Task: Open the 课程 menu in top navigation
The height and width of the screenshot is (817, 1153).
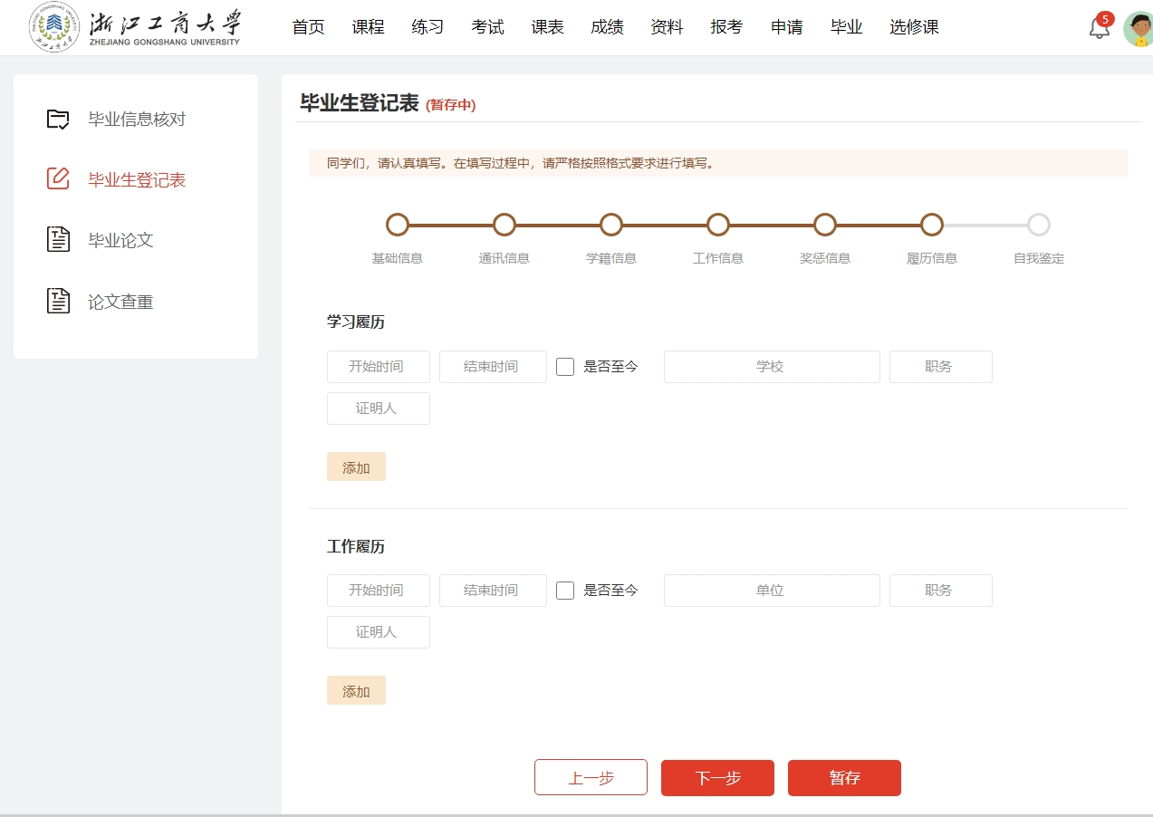Action: pos(368,27)
